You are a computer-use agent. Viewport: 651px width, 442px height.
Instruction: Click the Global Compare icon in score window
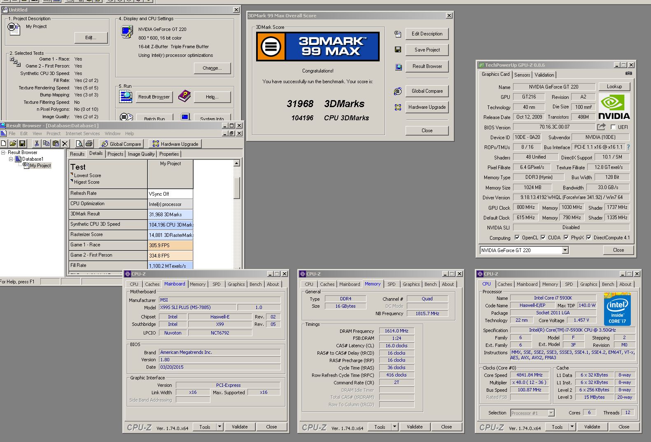[x=398, y=91]
